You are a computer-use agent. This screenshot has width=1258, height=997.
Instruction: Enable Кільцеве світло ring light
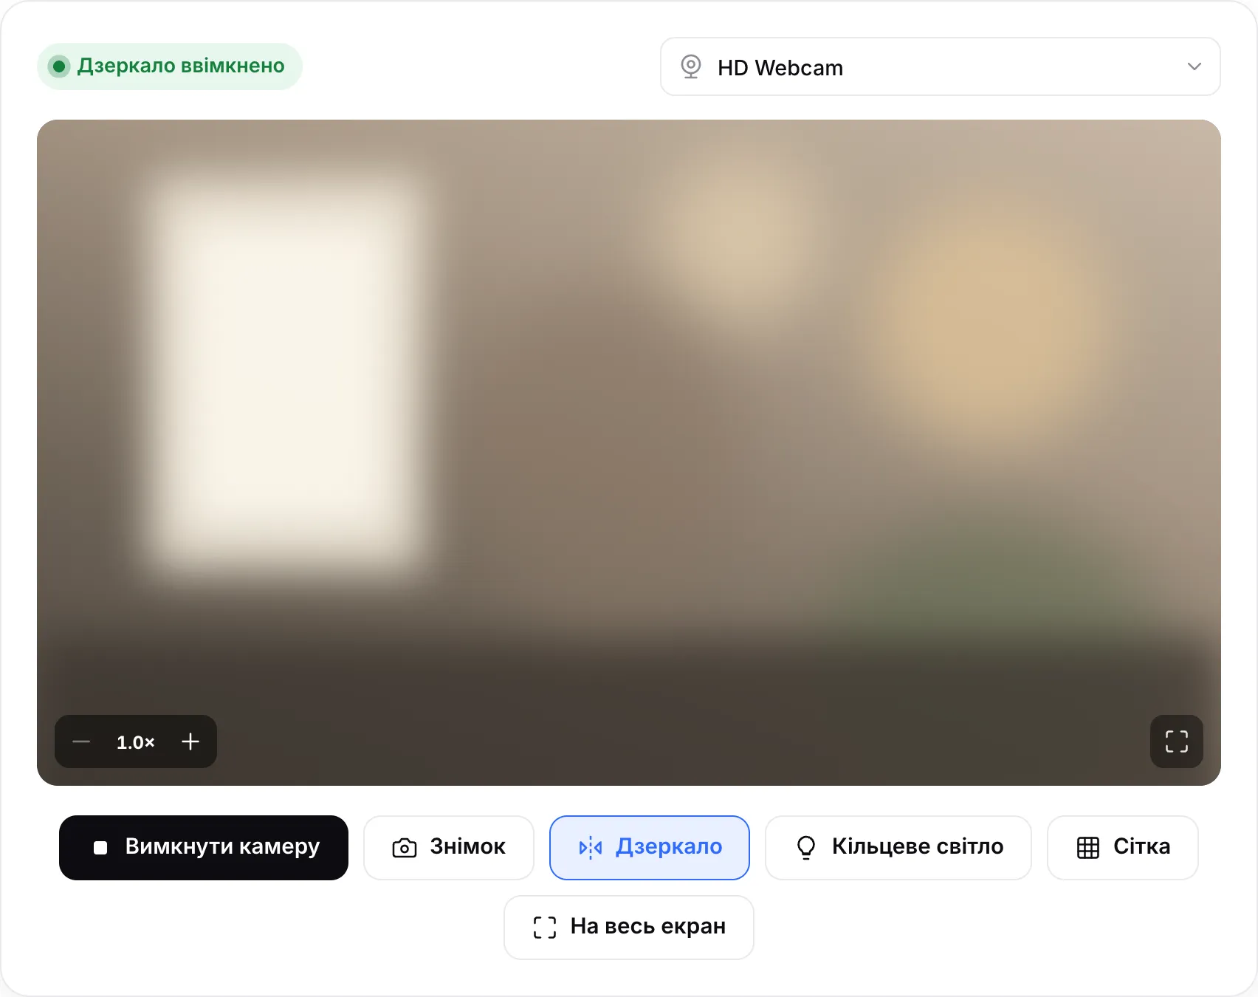click(898, 847)
